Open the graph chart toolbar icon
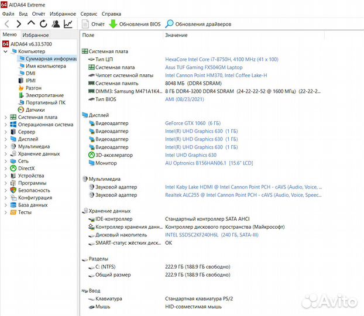Screen dimensions: 364x316 (68, 23)
